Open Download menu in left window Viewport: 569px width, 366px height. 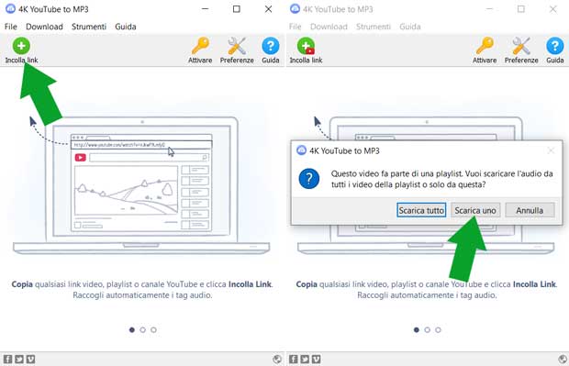(44, 27)
